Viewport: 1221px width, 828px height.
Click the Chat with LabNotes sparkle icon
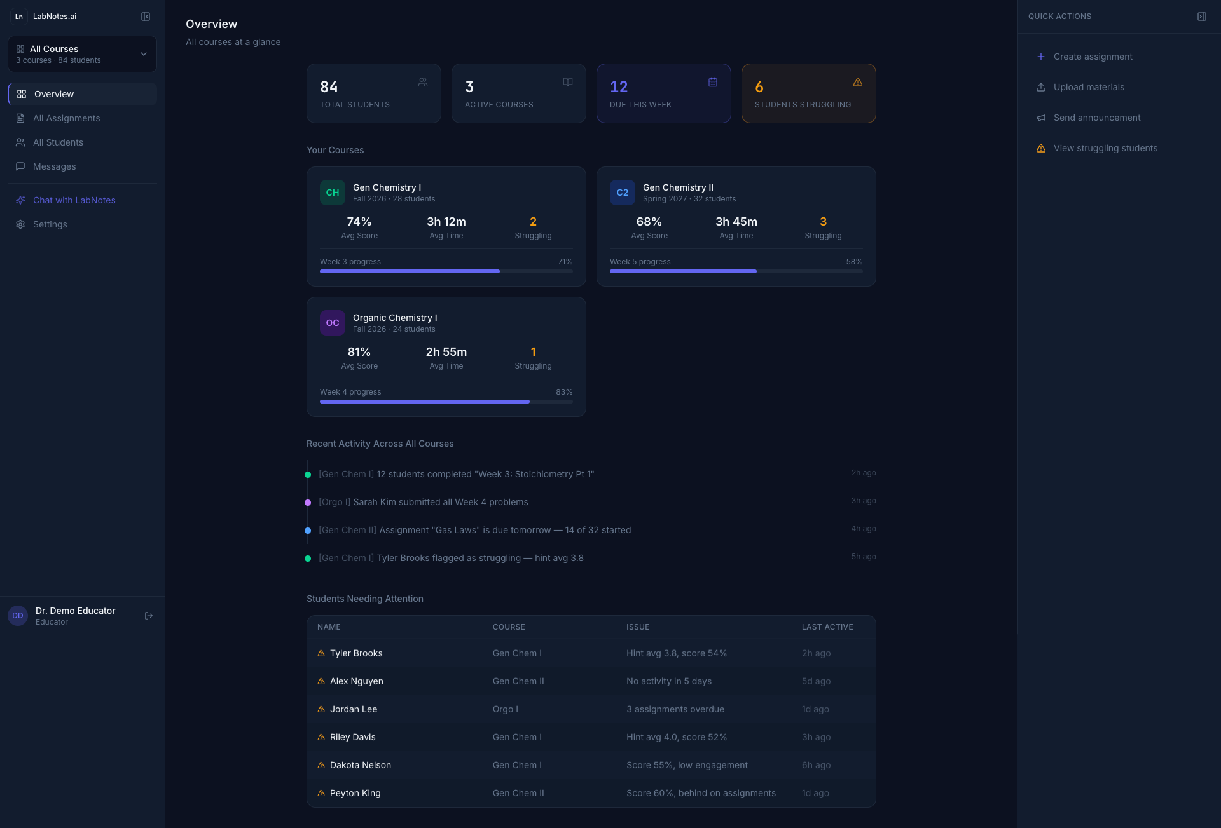click(20, 200)
